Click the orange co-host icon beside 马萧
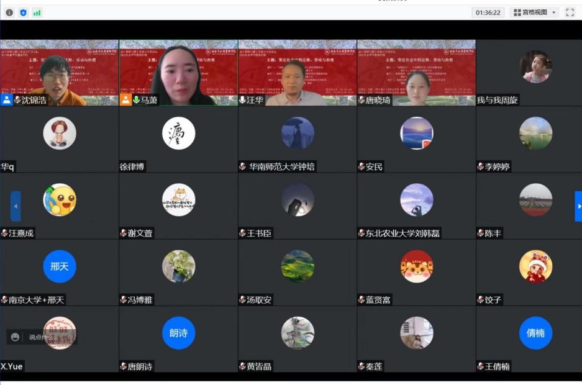This screenshot has height=385, width=582. pos(125,100)
